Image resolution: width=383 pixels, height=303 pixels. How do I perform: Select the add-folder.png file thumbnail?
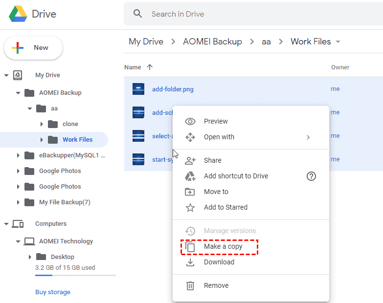[x=138, y=89]
